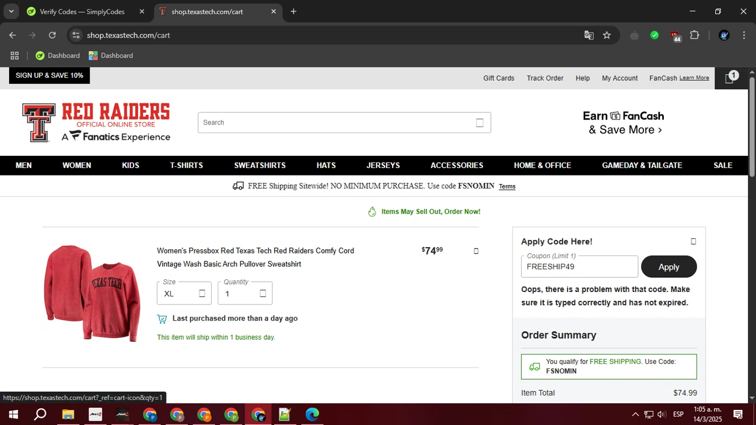Open the Gift Cards link
The width and height of the screenshot is (756, 425).
499,78
